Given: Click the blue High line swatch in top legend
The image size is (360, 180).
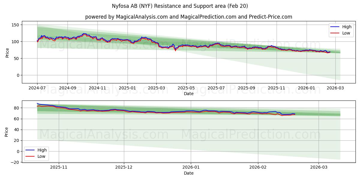Looking at the screenshot, I should [x=335, y=27].
